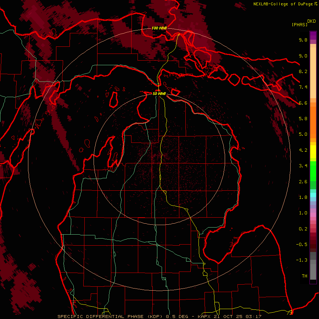Select the -0.5 scale value
Viewport: 319px width, 319px height.
[302, 245]
